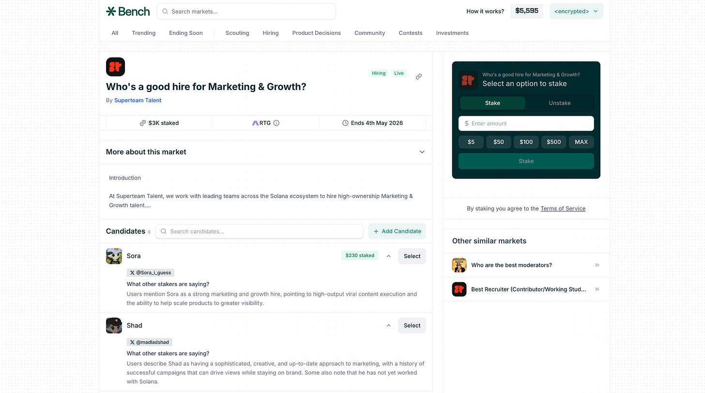
Task: Open the Terms of Service link
Action: [x=563, y=209]
